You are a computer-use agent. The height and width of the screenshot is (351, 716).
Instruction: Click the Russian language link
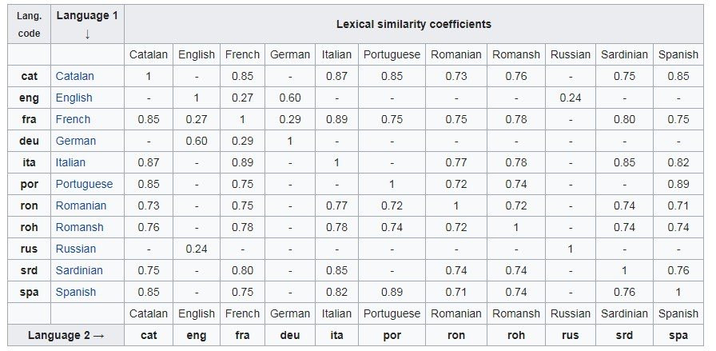(75, 249)
